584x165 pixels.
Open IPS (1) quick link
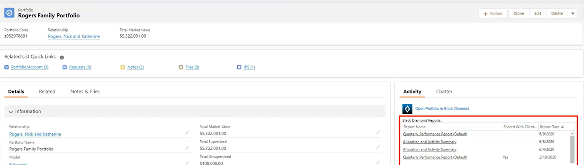pyautogui.click(x=249, y=67)
